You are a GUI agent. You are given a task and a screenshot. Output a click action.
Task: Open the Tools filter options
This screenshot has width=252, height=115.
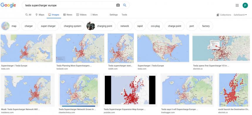tap(124, 15)
